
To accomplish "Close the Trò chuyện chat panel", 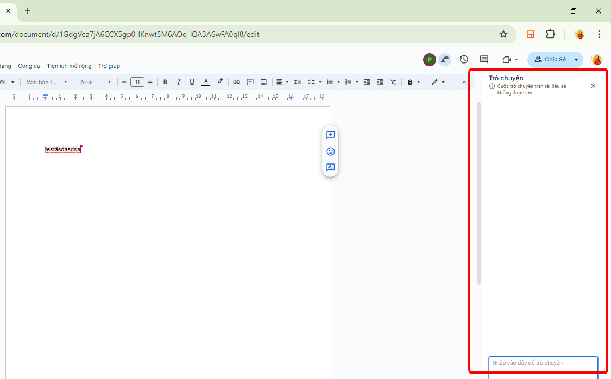I will [593, 86].
